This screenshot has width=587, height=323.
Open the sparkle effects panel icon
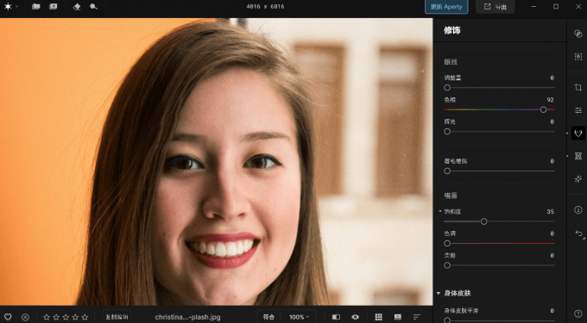[x=578, y=179]
